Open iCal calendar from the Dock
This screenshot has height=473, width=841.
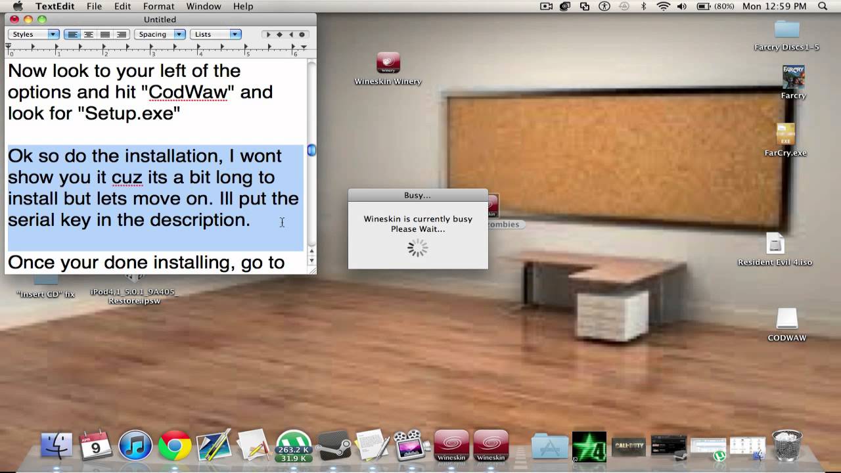pos(96,445)
